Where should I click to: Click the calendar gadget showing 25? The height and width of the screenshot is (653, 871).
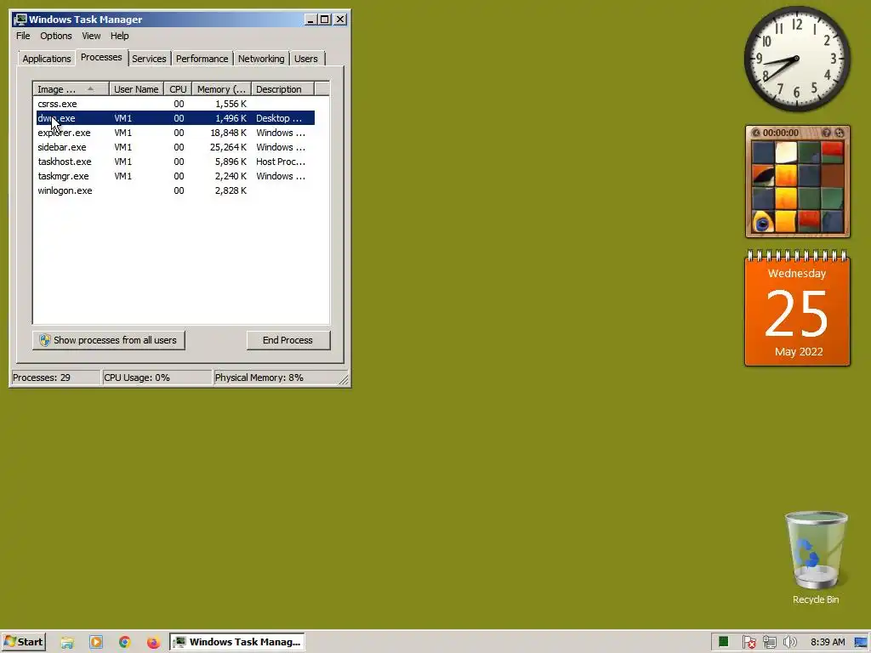[797, 309]
